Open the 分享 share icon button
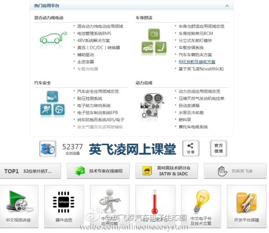Image resolution: width=269 pixels, height=233 pixels. pyautogui.click(x=191, y=148)
